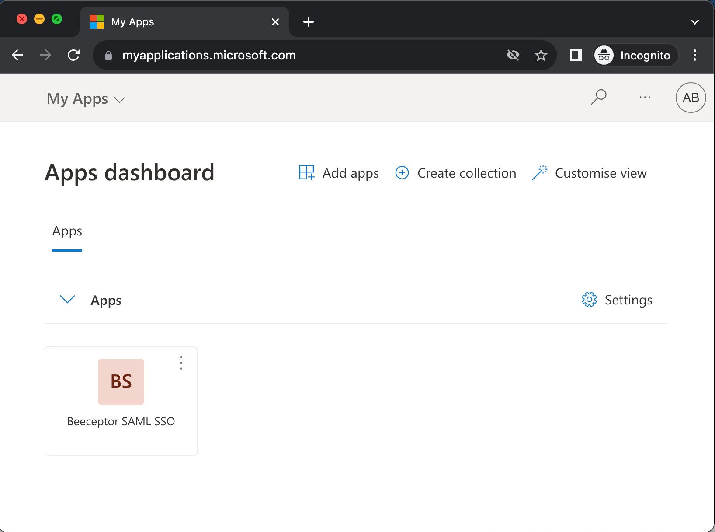Viewport: 715px width, 532px height.
Task: Reload the current page
Action: [x=73, y=55]
